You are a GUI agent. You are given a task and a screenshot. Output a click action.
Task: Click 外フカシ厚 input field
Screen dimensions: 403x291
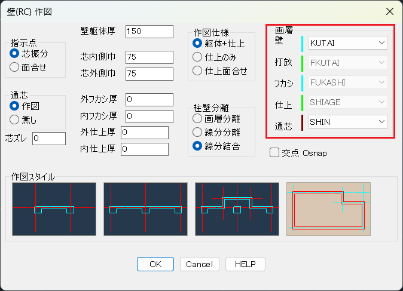(149, 100)
